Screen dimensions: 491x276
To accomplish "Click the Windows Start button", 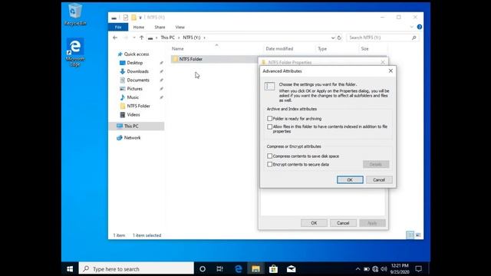I will pos(70,269).
